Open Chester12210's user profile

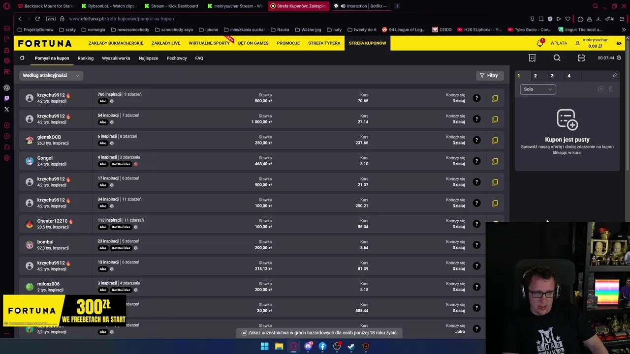point(52,221)
